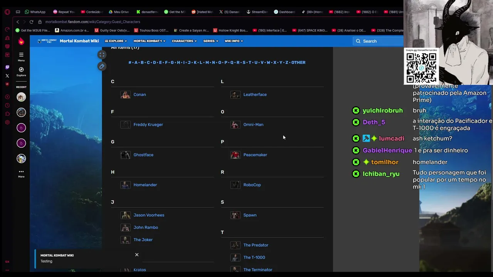Viewport: 493px width, 277px height.
Task: Switch to the Meu Drive browser tab
Action: click(x=119, y=12)
